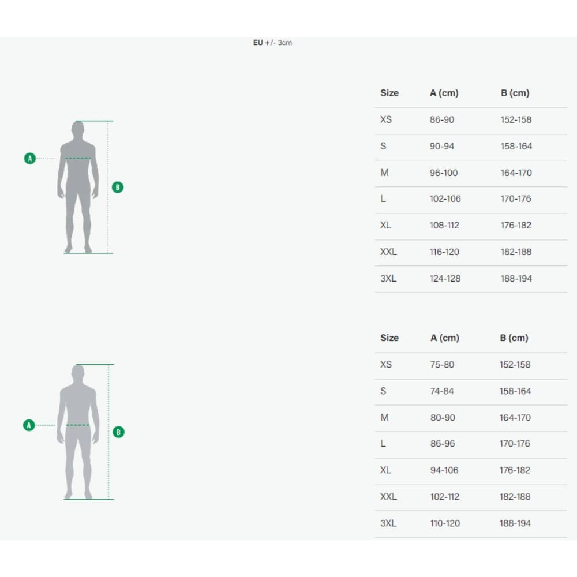Click the green A marker on waist figure

point(29,425)
